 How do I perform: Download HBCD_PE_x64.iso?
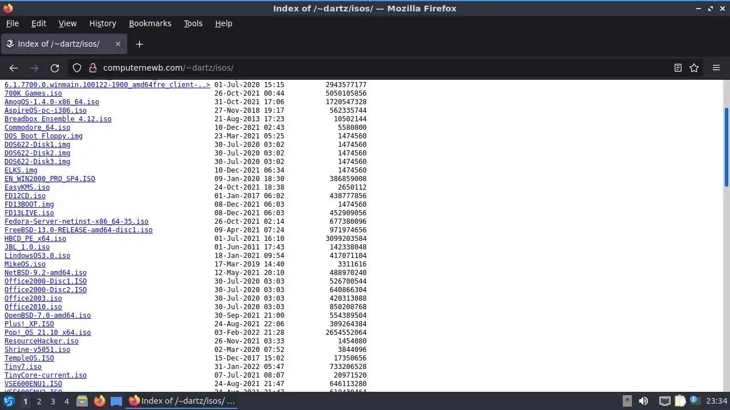[35, 239]
